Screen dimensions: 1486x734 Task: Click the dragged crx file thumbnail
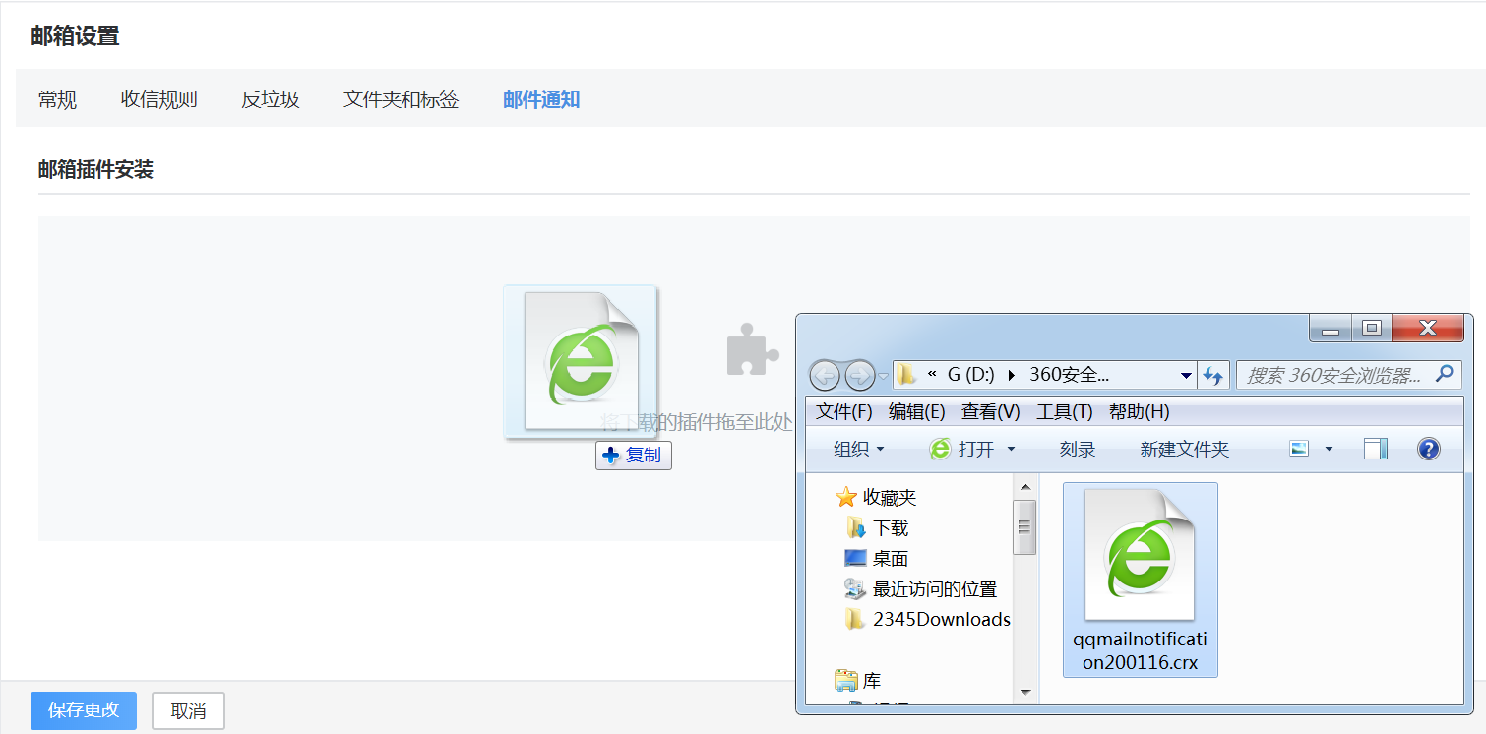[580, 362]
